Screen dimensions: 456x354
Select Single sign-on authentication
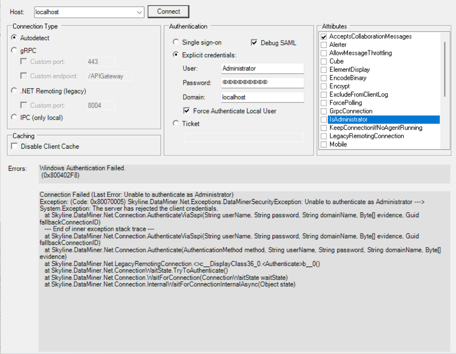coord(176,42)
